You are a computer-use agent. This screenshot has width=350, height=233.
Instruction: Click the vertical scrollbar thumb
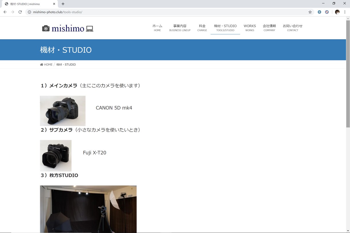tap(348, 74)
